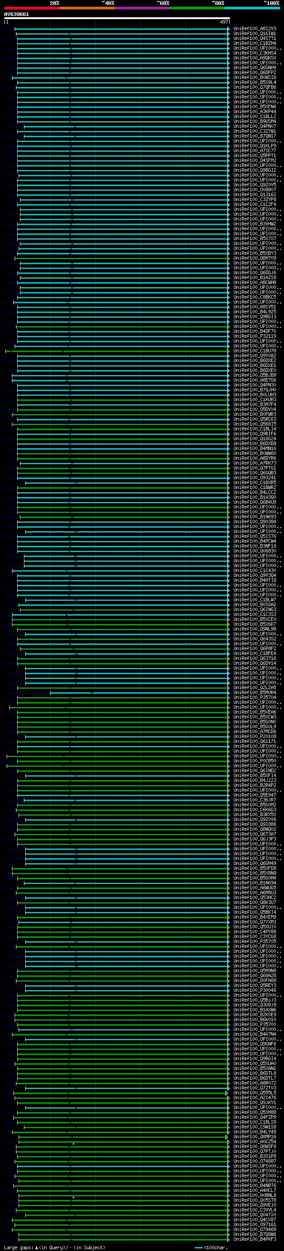284x1251 pixels.
Task: Click the white query sequence bar
Action: point(117,18)
